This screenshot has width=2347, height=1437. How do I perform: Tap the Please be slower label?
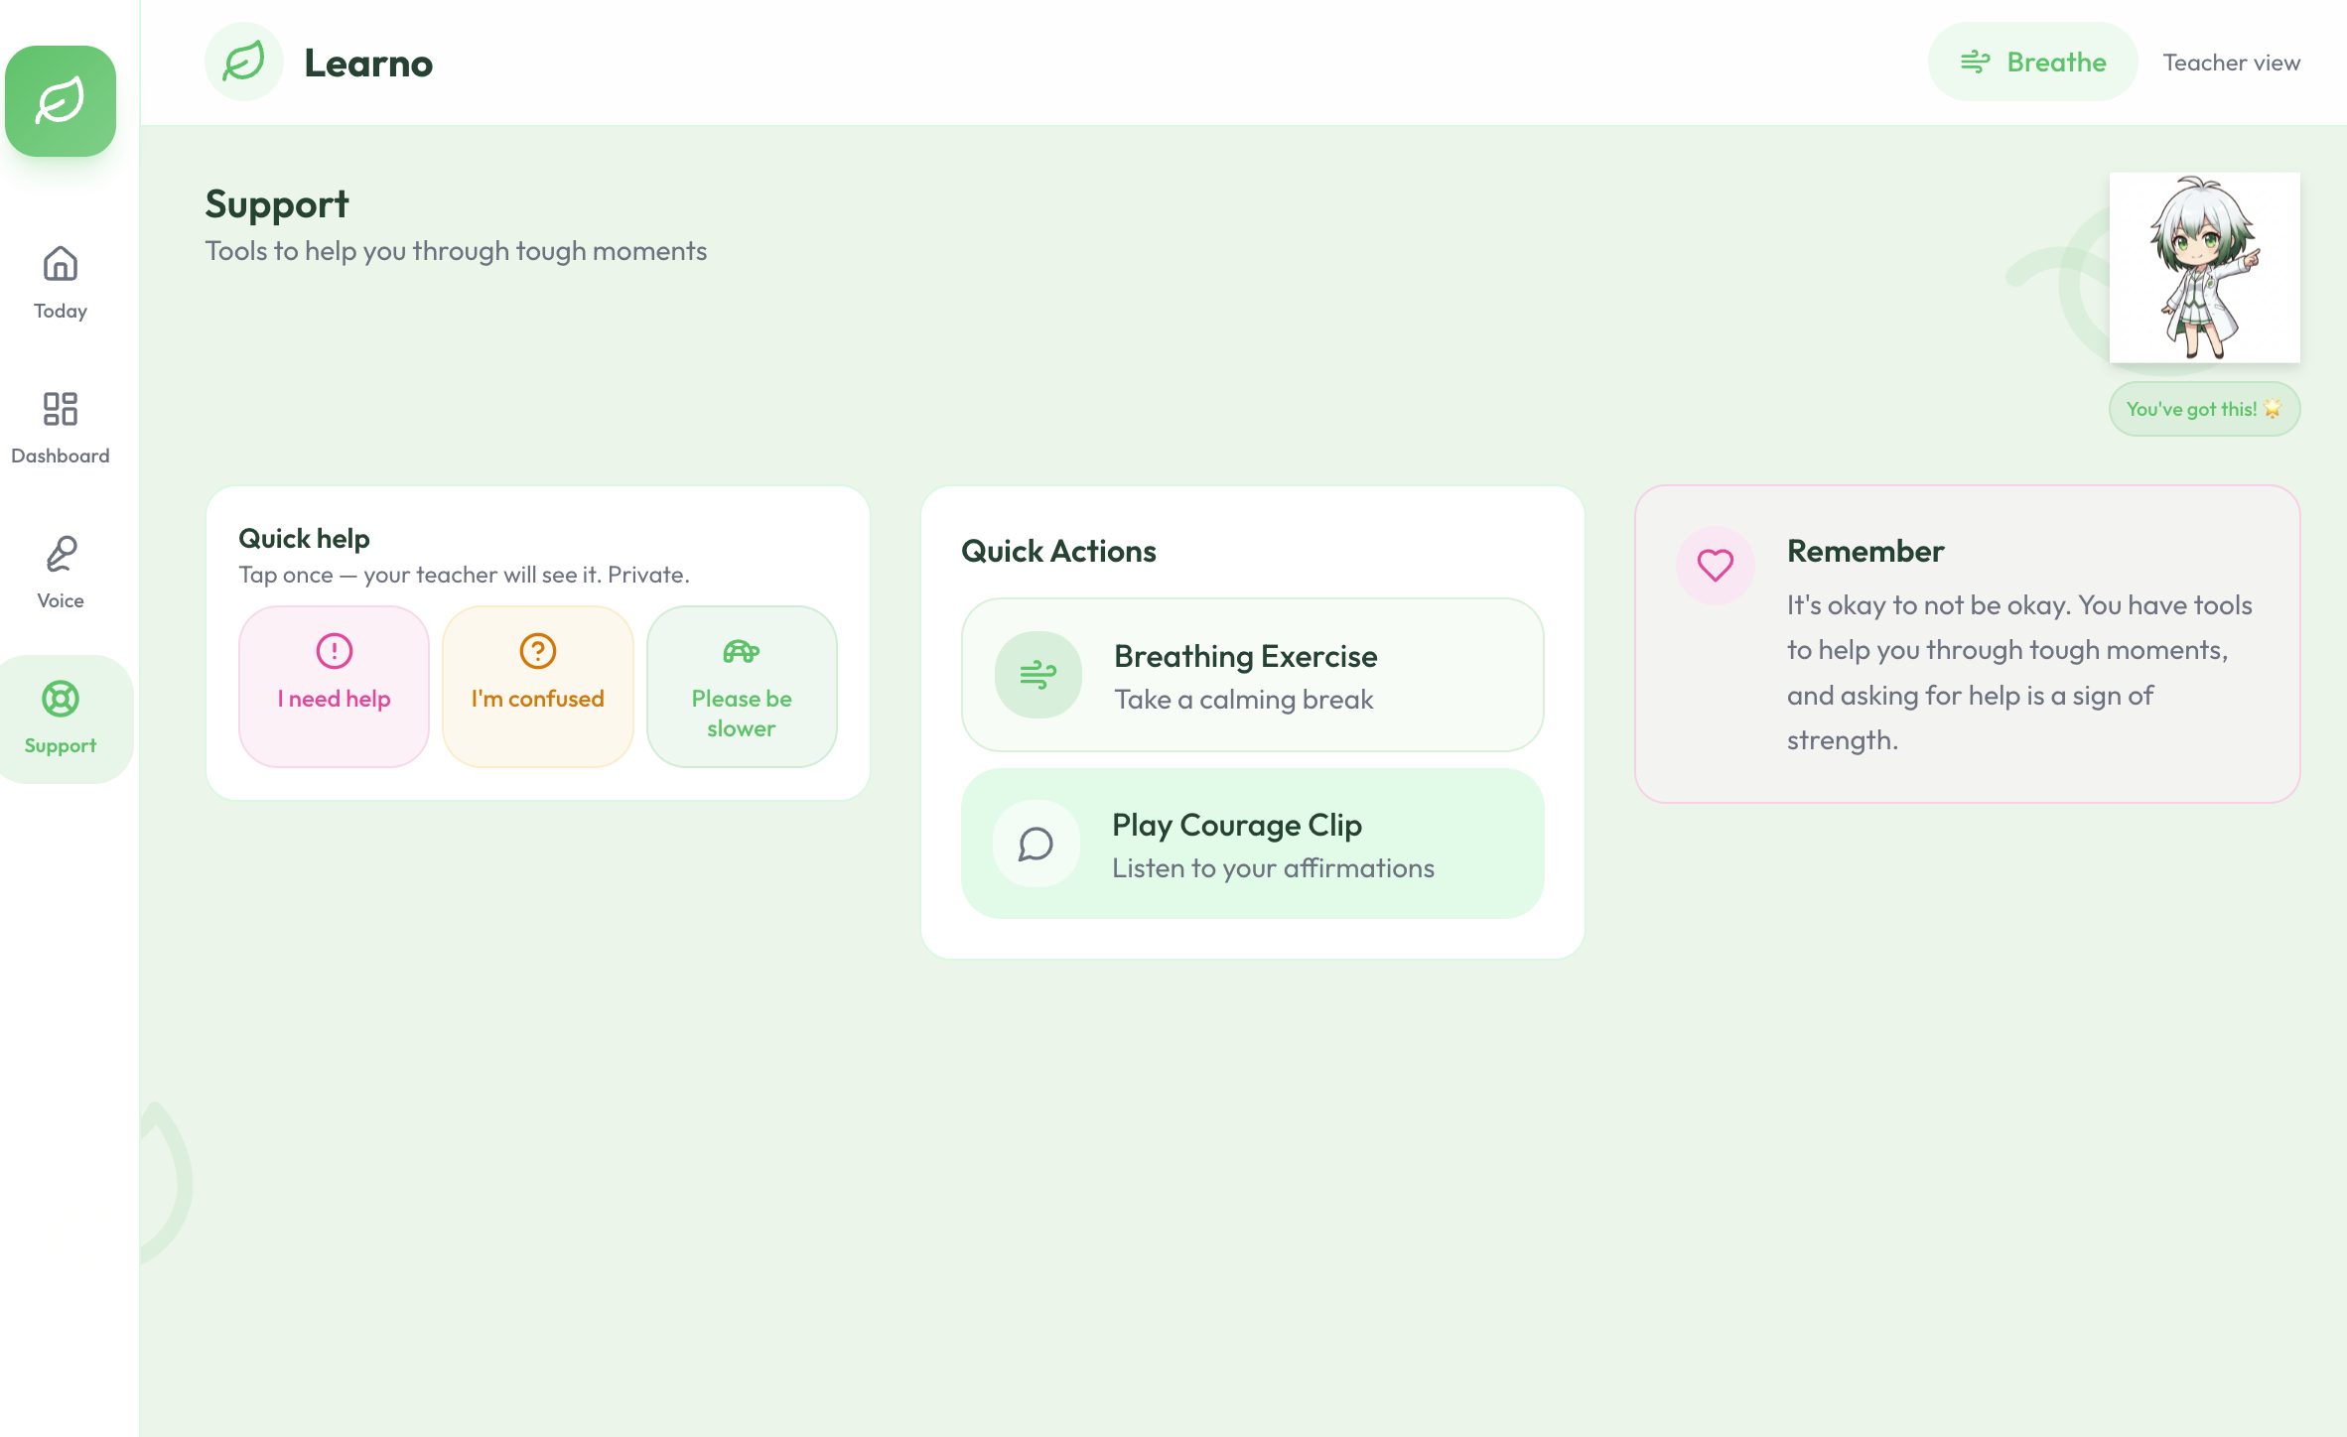(741, 714)
